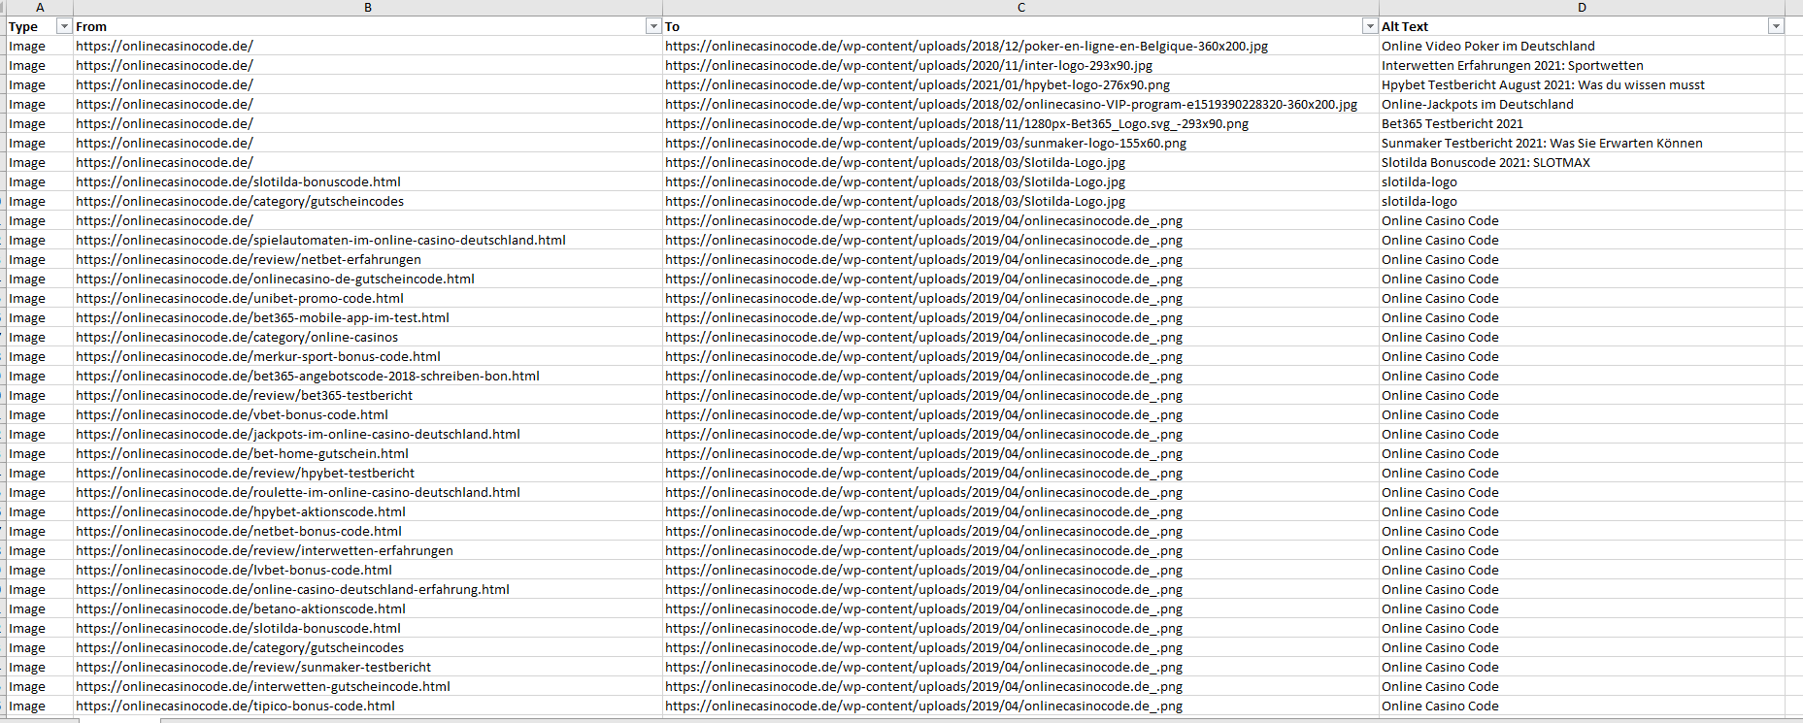This screenshot has height=723, width=1803.
Task: Open the Type column filter dropdown
Action: (64, 26)
